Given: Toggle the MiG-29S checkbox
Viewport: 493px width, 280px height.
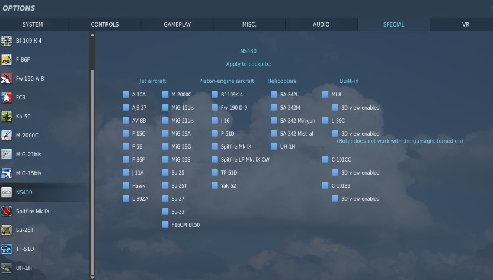Looking at the screenshot, I should coord(165,160).
